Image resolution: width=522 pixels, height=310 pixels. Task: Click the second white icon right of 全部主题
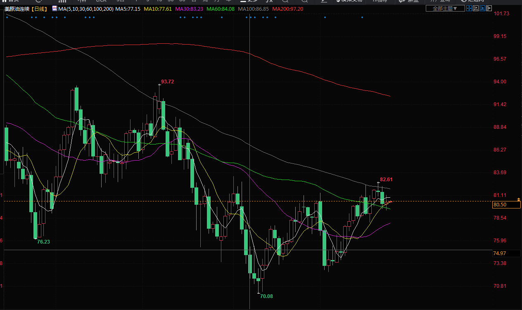point(476,8)
